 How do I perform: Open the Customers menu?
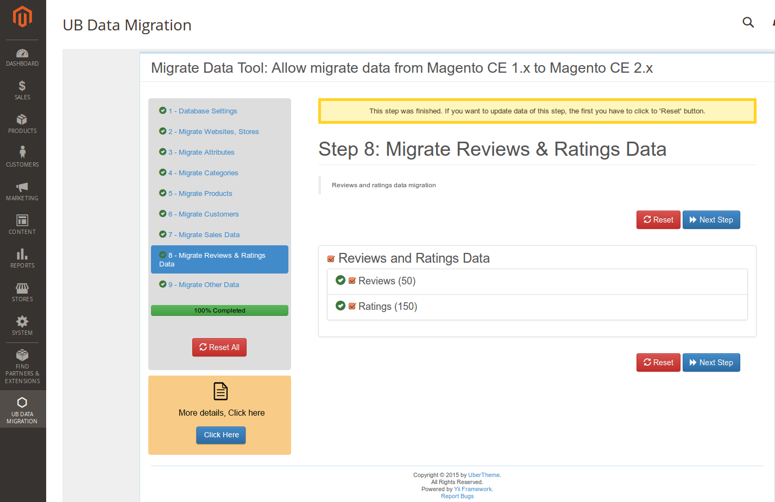[x=22, y=157]
